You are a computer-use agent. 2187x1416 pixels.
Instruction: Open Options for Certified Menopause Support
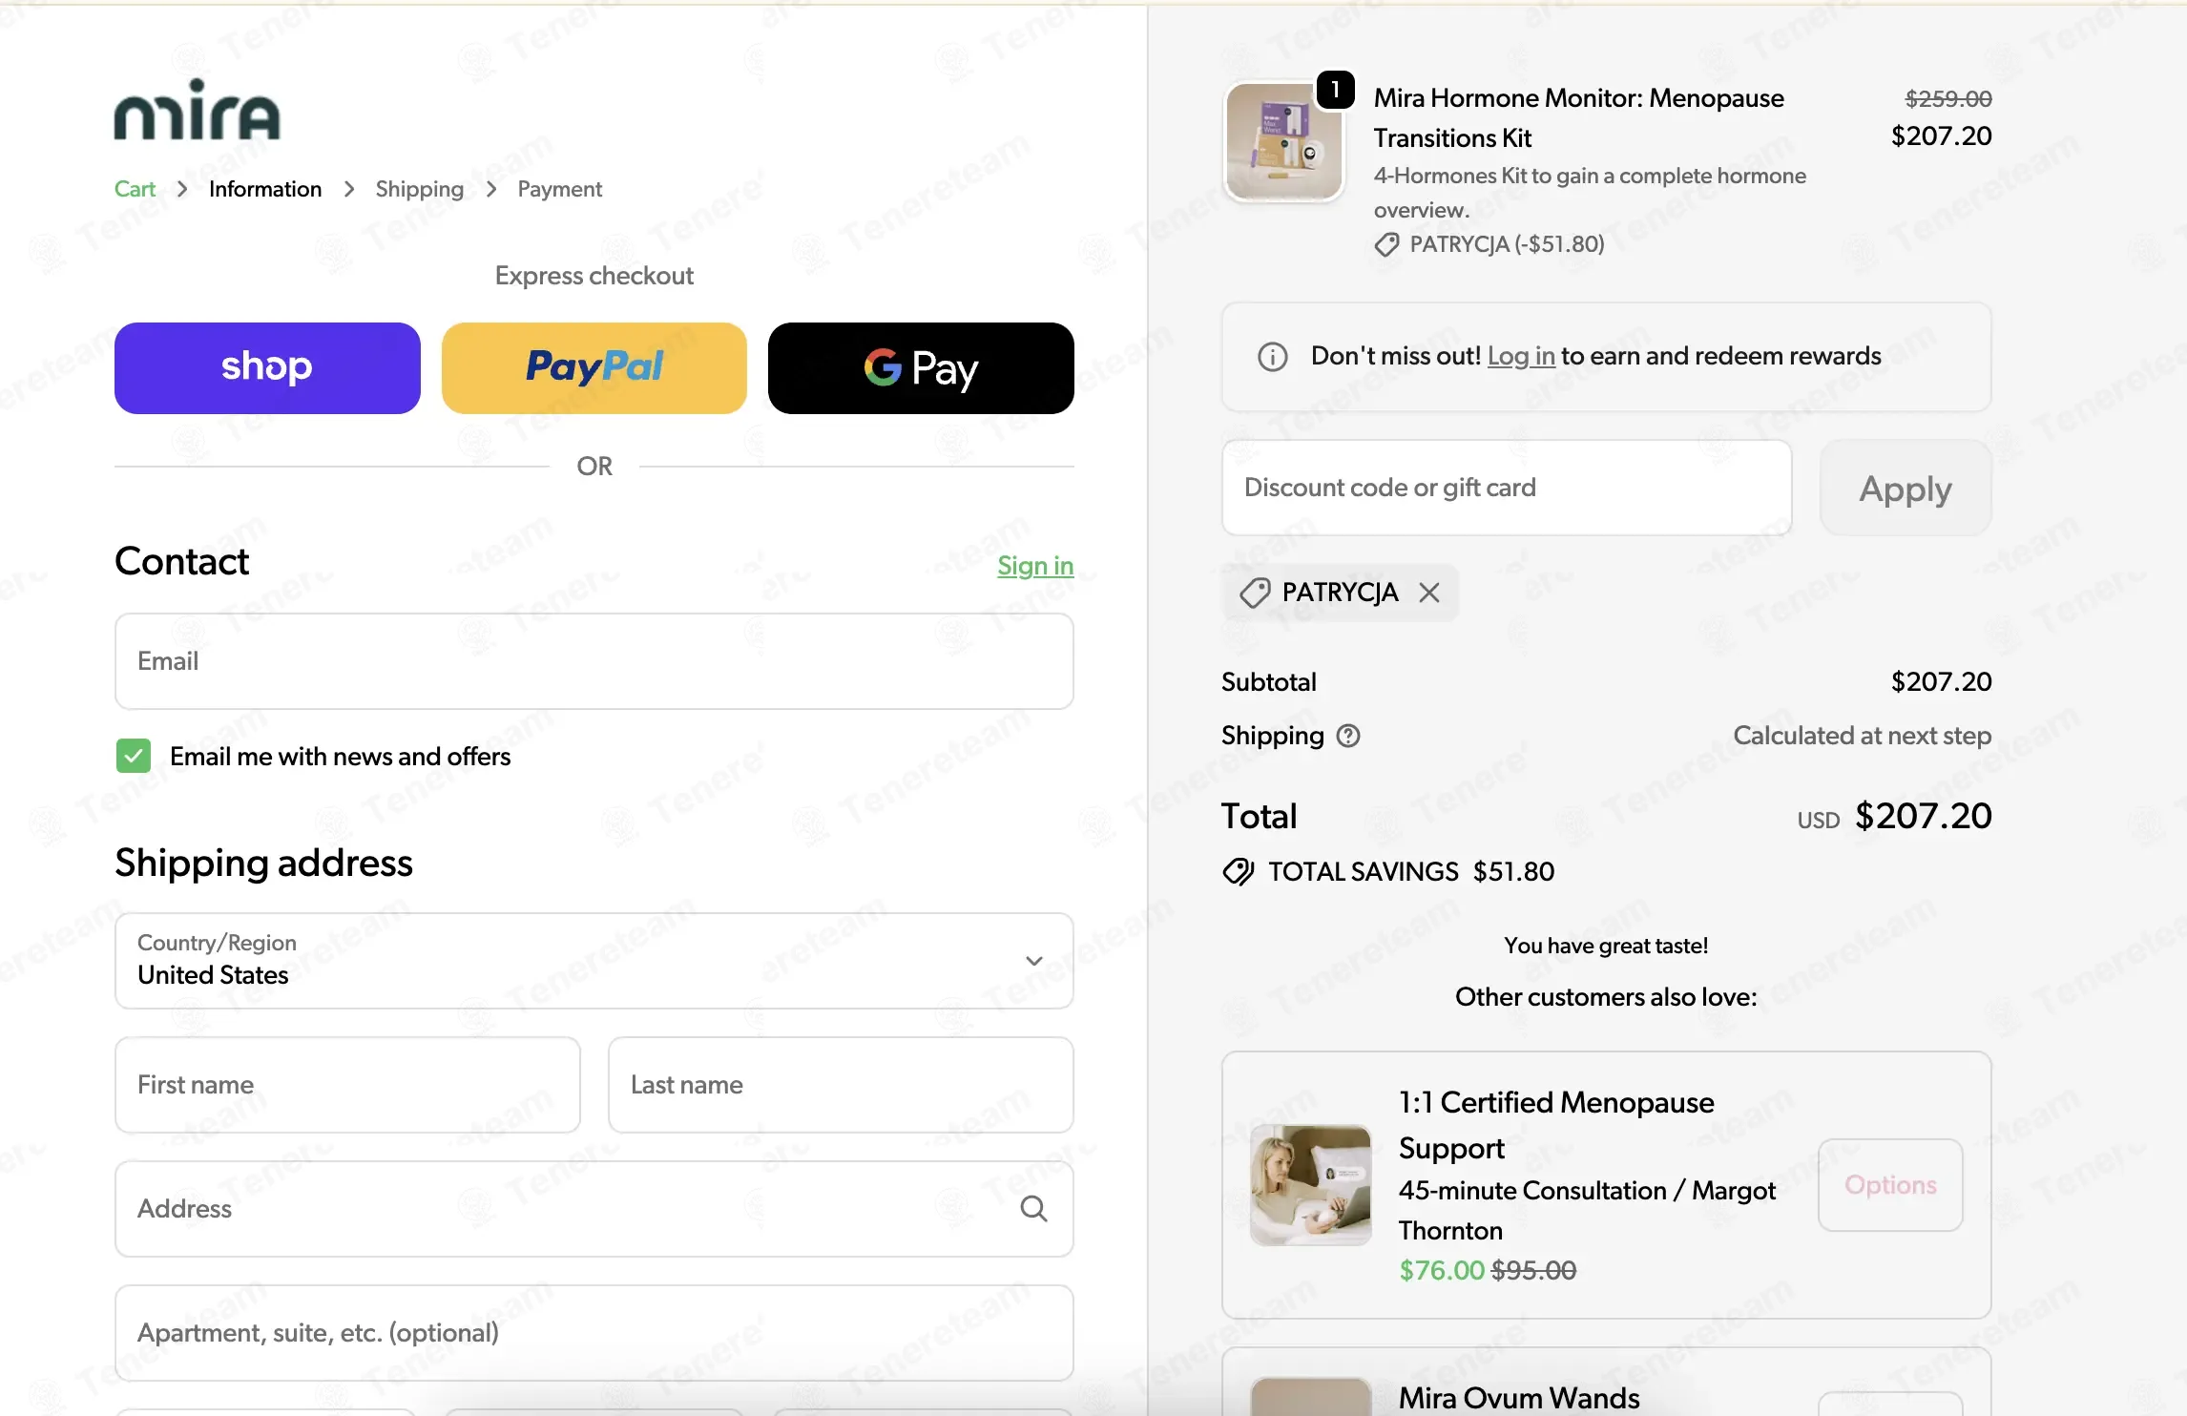click(x=1890, y=1185)
